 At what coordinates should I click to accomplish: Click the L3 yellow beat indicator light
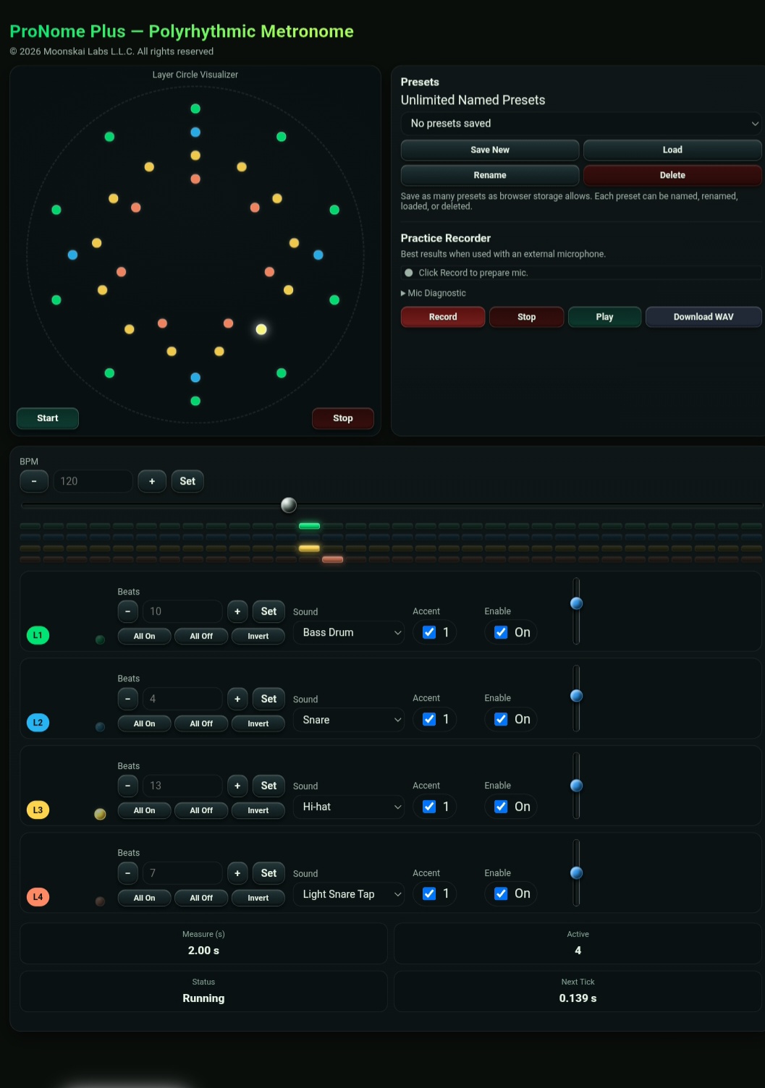(x=100, y=814)
